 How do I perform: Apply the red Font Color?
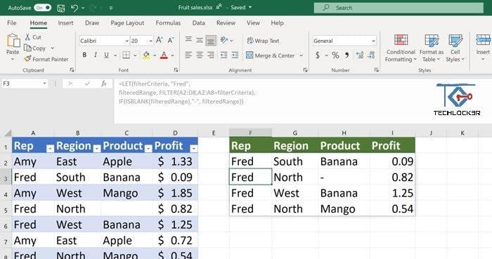click(x=164, y=55)
